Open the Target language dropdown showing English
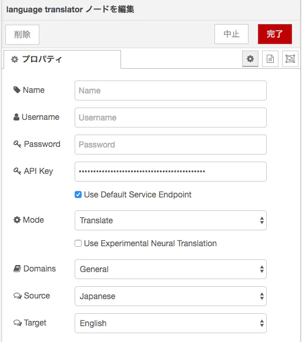Viewport: 302px width, 342px height. coord(170,323)
